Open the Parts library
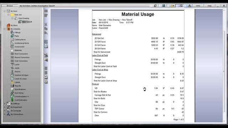228x128 pixels. click(17, 36)
